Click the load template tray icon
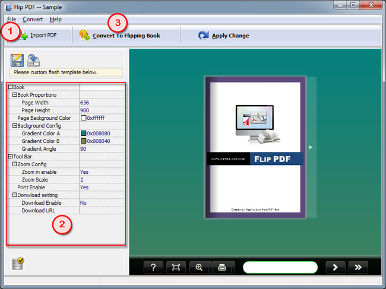Image resolution: width=386 pixels, height=289 pixels. coord(33,60)
